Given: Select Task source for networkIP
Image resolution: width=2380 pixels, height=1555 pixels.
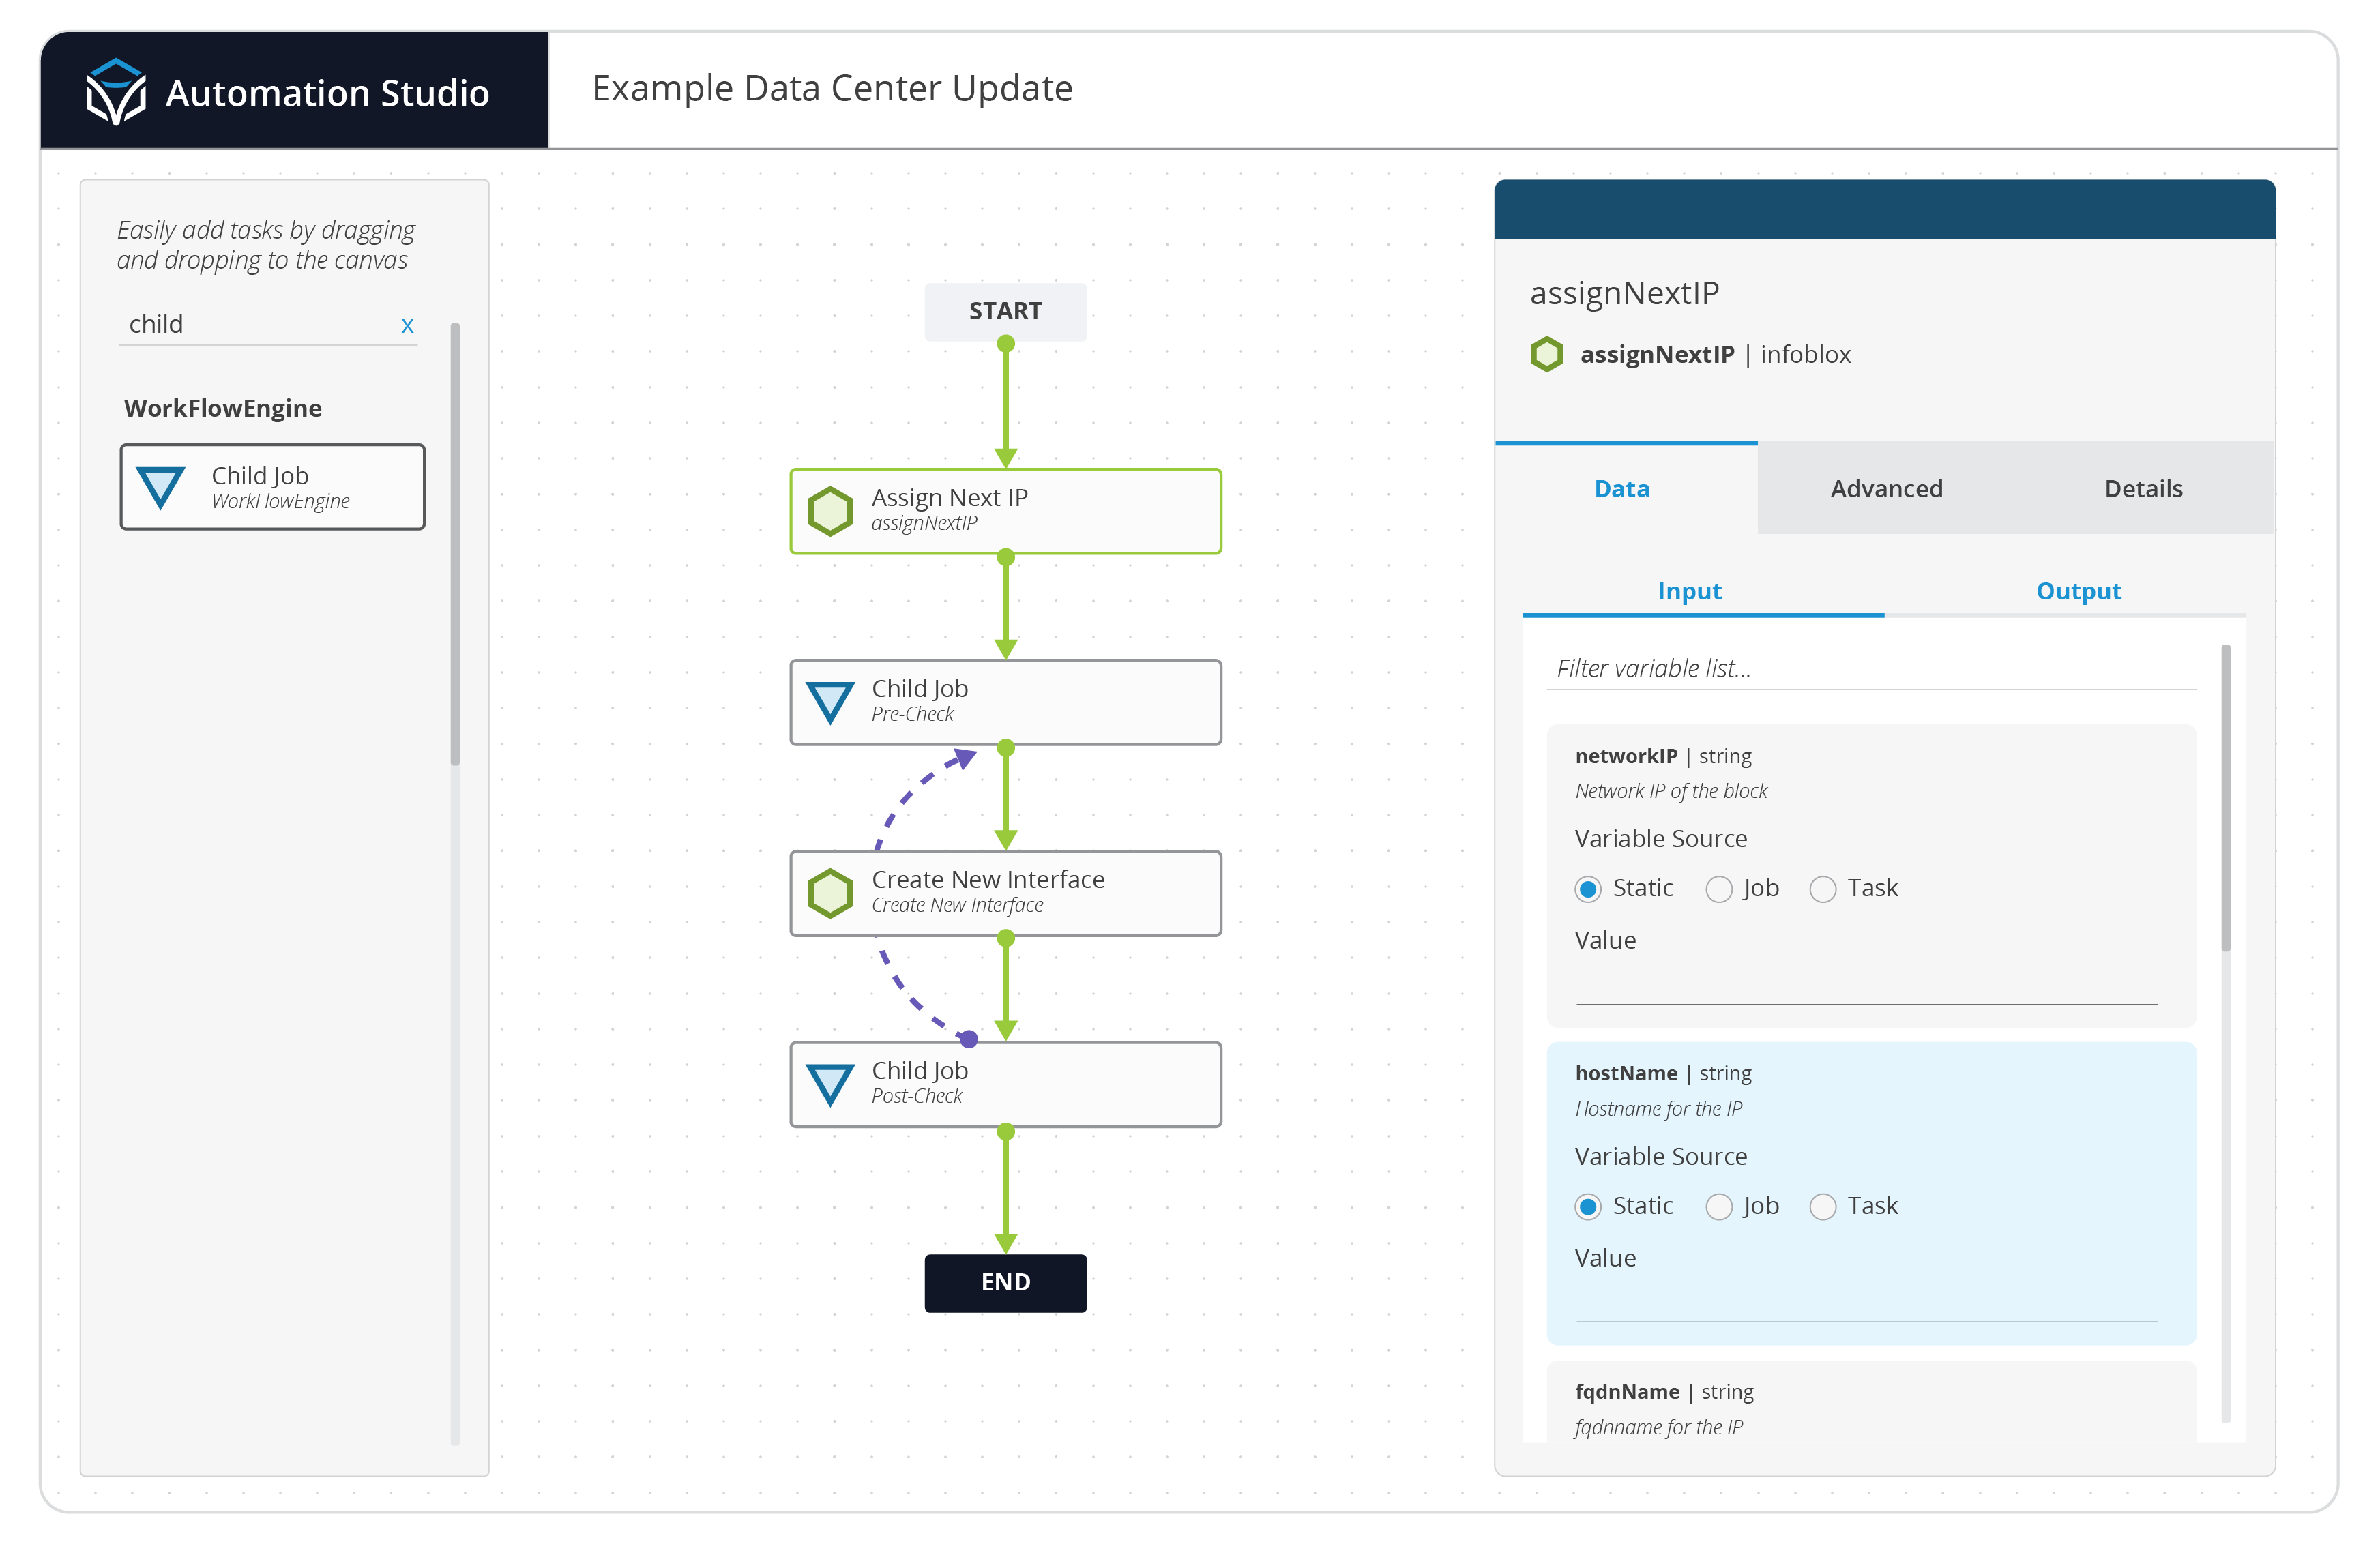Looking at the screenshot, I should tap(1822, 889).
